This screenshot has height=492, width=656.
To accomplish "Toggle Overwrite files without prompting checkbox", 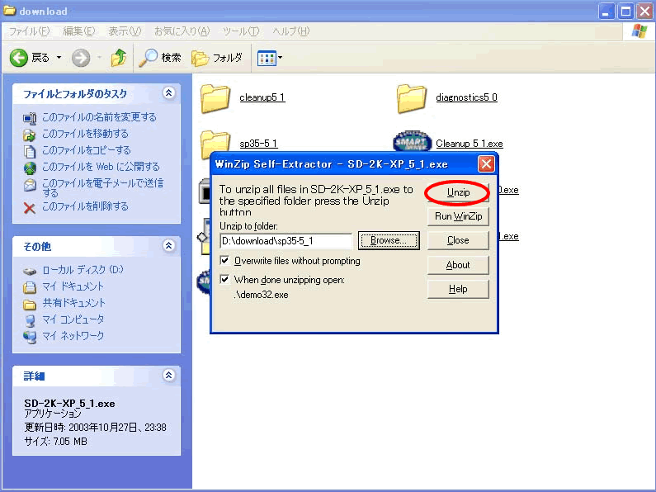I will click(224, 261).
